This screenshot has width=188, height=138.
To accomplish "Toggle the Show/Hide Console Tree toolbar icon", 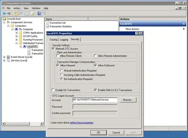I will click(21, 14).
